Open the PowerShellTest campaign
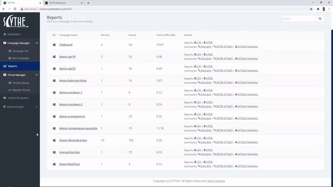The height and width of the screenshot is (187, 333). (x=70, y=164)
